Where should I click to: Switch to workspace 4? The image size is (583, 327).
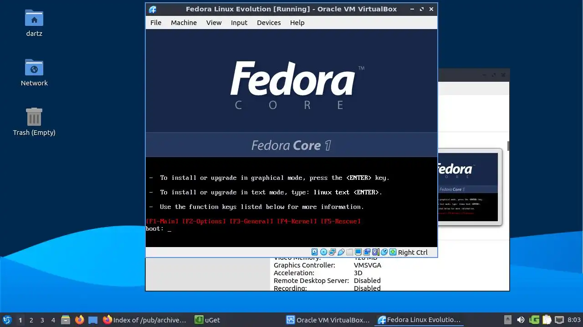pos(53,320)
